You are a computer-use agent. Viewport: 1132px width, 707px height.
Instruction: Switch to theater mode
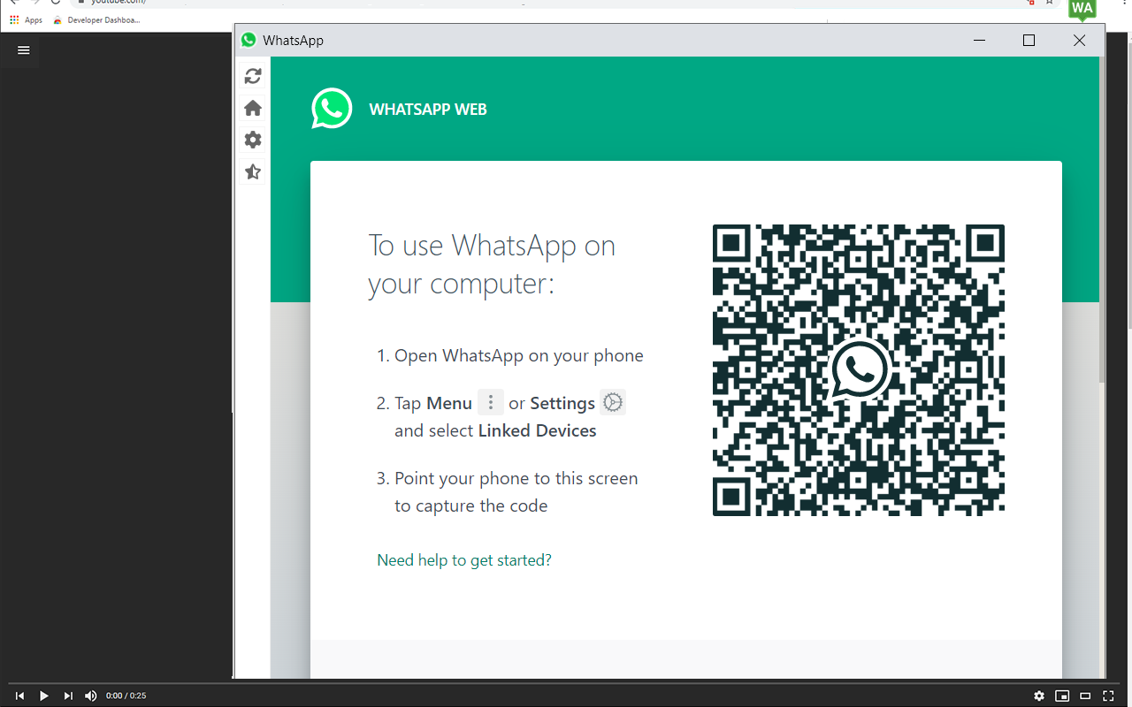coord(1085,696)
